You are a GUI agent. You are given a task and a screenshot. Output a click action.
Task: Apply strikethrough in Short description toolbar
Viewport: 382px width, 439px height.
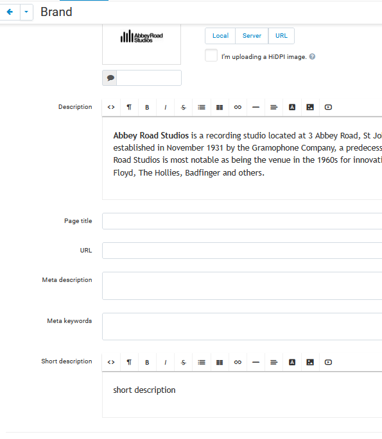pyautogui.click(x=184, y=362)
